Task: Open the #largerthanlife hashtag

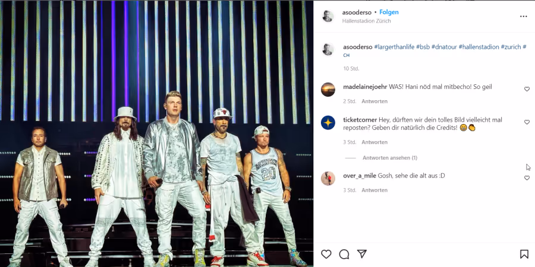Action: pos(394,47)
